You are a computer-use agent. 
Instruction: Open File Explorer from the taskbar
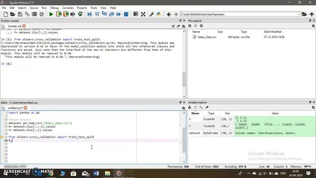pyautogui.click(x=108, y=174)
